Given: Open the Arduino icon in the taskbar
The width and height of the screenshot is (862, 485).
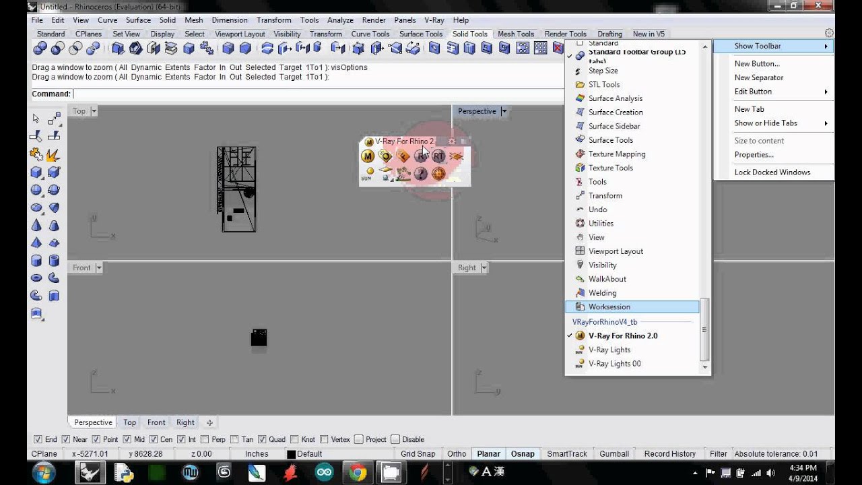Looking at the screenshot, I should pos(324,473).
